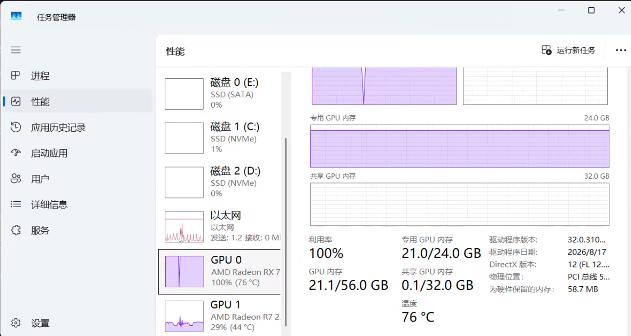Click the 76 °C temperature value
631x336 pixels.
click(418, 317)
